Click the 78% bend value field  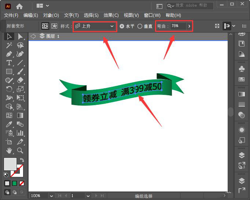coord(178,26)
